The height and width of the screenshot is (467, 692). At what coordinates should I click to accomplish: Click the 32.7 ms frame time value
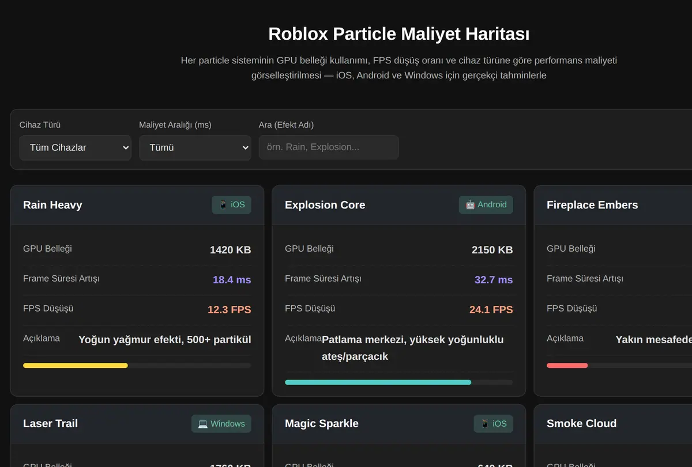494,280
